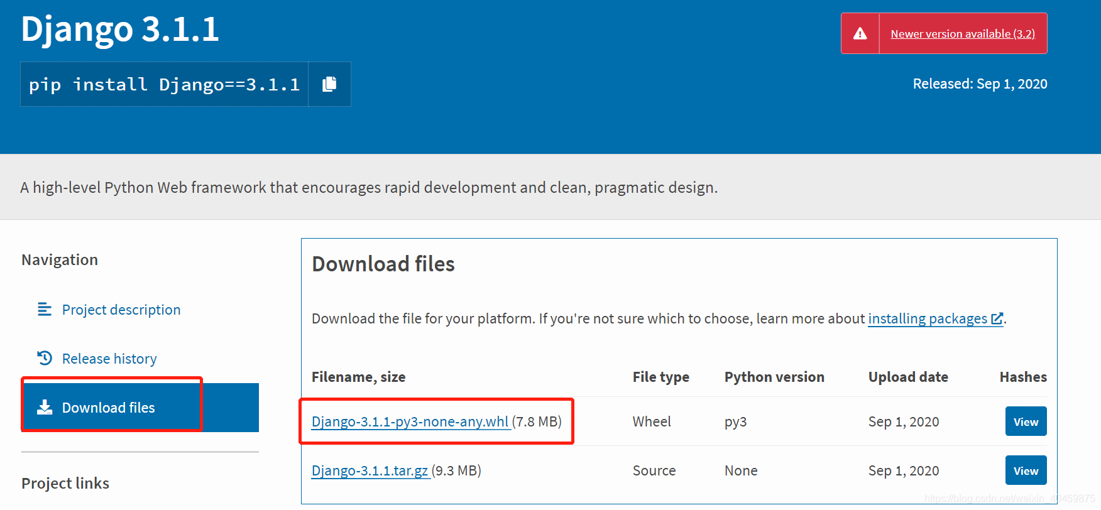1101x510 pixels.
Task: Click the Source file type cell
Action: click(x=654, y=470)
